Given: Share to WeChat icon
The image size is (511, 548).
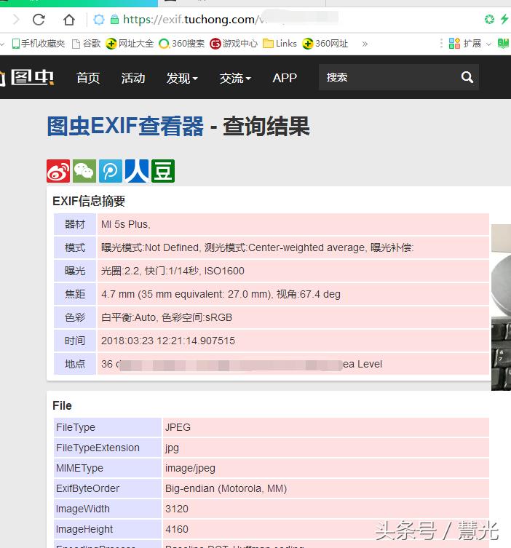Looking at the screenshot, I should point(84,171).
